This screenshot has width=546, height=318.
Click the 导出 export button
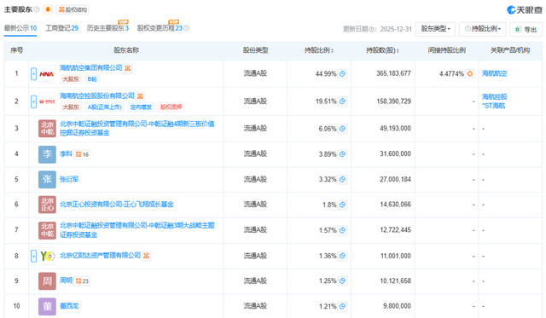(x=526, y=29)
